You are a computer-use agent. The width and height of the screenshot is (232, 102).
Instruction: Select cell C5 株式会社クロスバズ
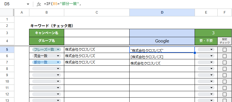(x=97, y=50)
